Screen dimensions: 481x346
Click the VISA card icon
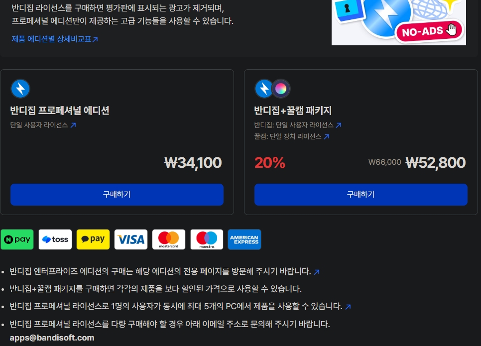tap(131, 239)
